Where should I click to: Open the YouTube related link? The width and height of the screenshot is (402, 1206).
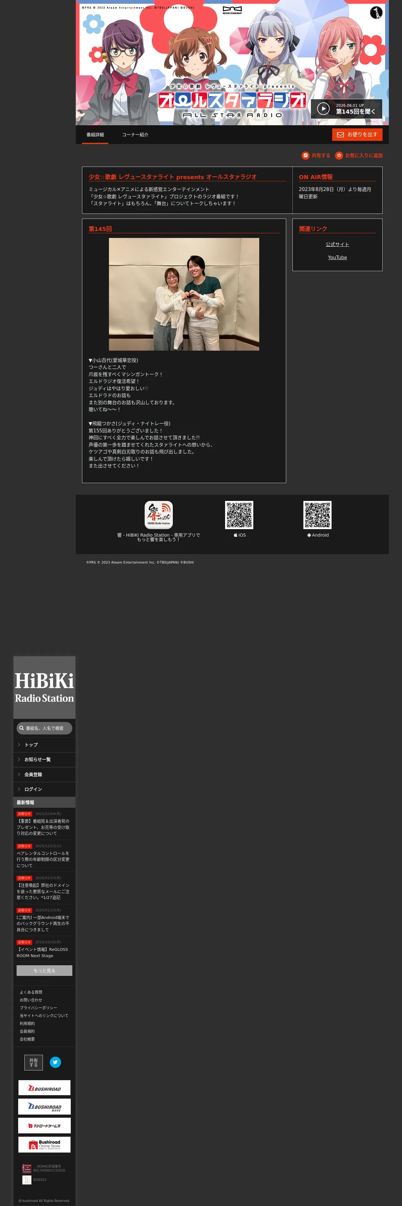point(338,257)
